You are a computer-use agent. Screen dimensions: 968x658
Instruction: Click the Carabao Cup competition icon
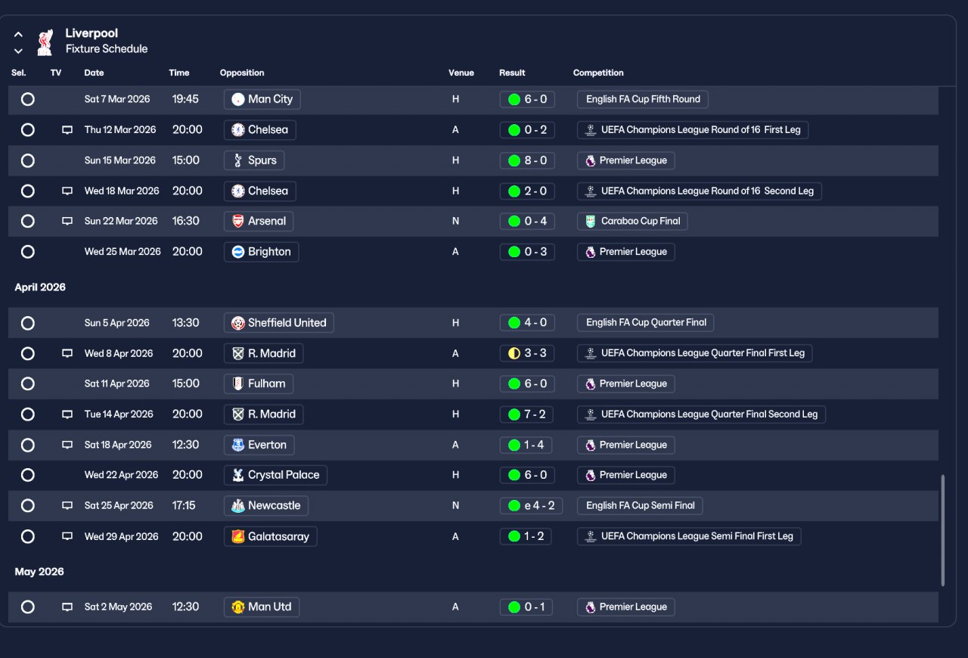pyautogui.click(x=591, y=221)
